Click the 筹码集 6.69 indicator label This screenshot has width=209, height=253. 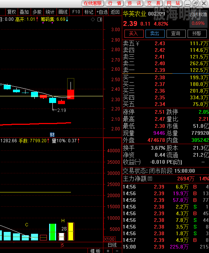point(54,19)
